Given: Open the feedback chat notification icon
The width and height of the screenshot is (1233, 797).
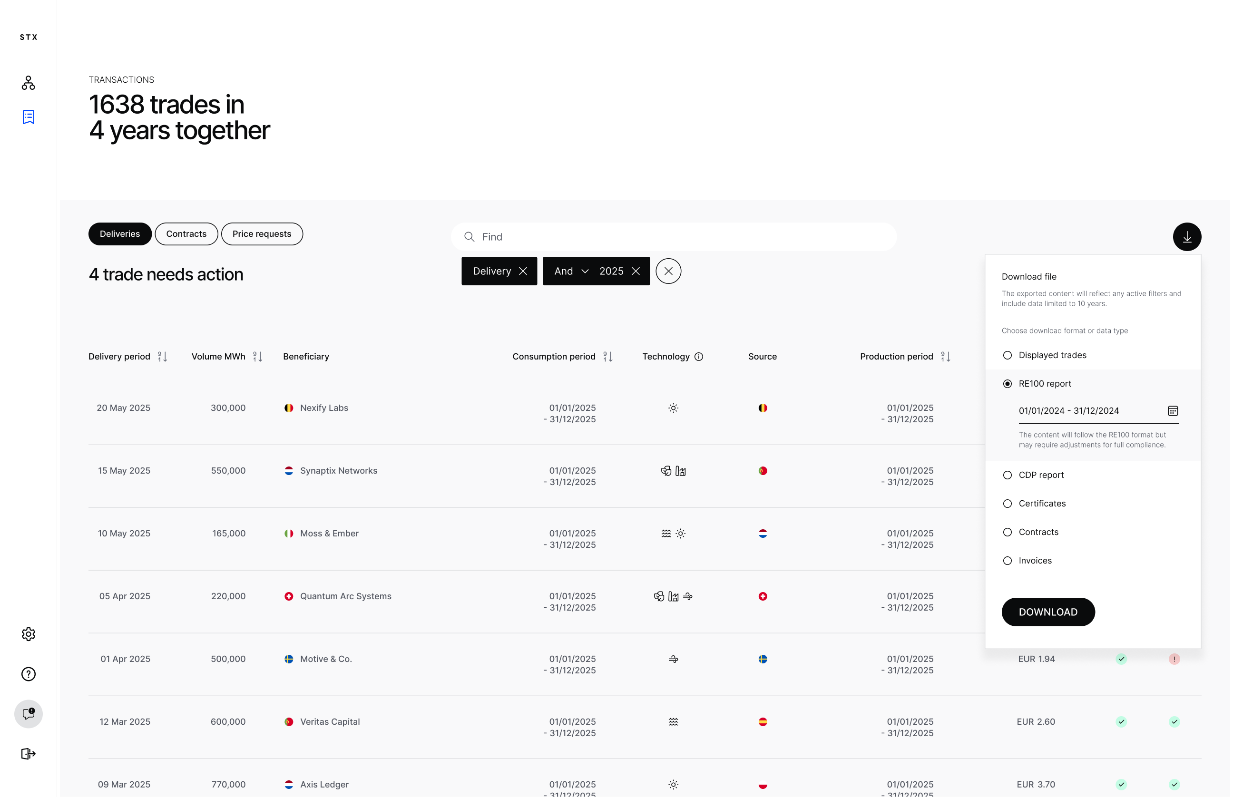Looking at the screenshot, I should tap(29, 714).
